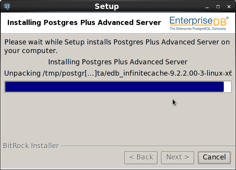Click the registered trademark symbol on logo
Viewport: 236px width, 170px height.
(227, 18)
